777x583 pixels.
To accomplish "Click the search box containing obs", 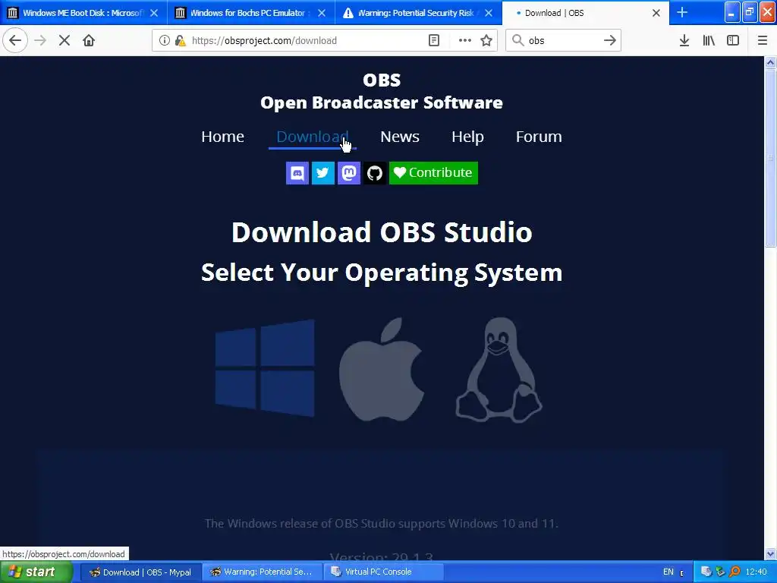I will click(x=563, y=40).
